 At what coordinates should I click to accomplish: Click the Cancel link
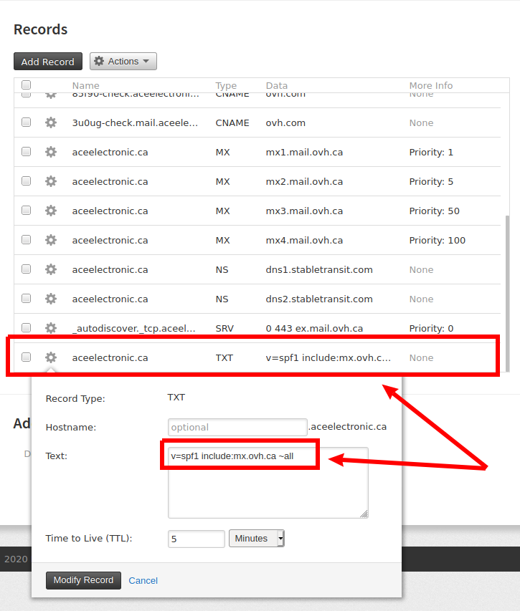[x=143, y=581]
